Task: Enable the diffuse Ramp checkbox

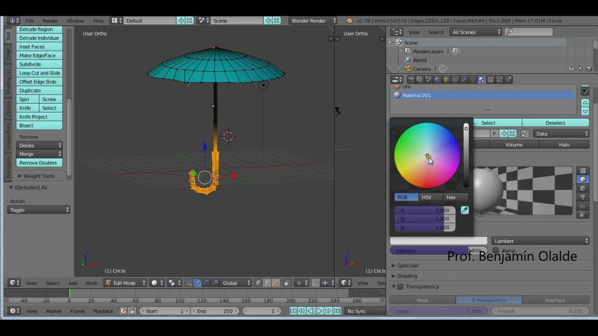Action: [x=496, y=251]
